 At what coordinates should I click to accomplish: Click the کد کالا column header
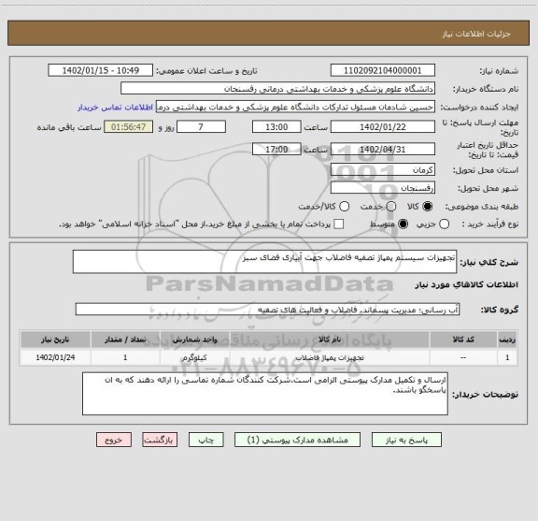click(x=463, y=340)
